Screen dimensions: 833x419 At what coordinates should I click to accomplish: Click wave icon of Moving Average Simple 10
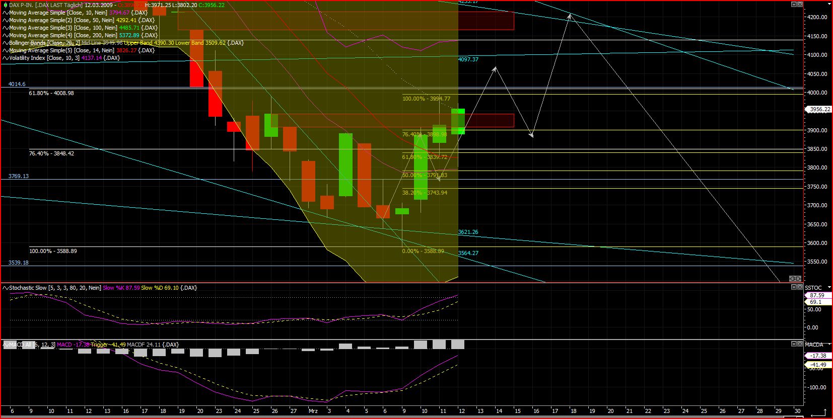tap(6, 13)
